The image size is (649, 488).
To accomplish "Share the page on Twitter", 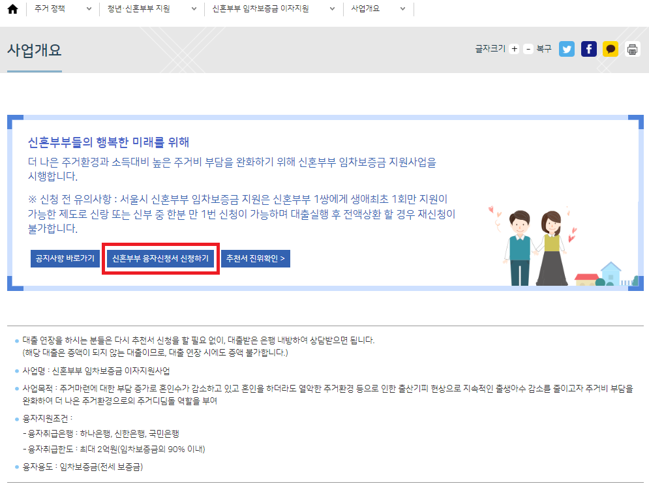I will (x=567, y=48).
